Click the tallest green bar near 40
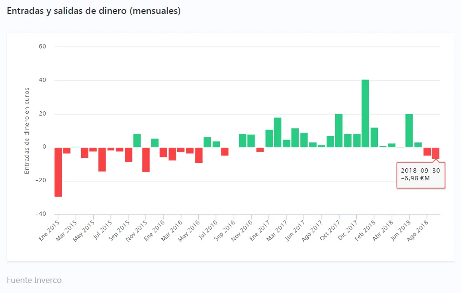 click(365, 113)
